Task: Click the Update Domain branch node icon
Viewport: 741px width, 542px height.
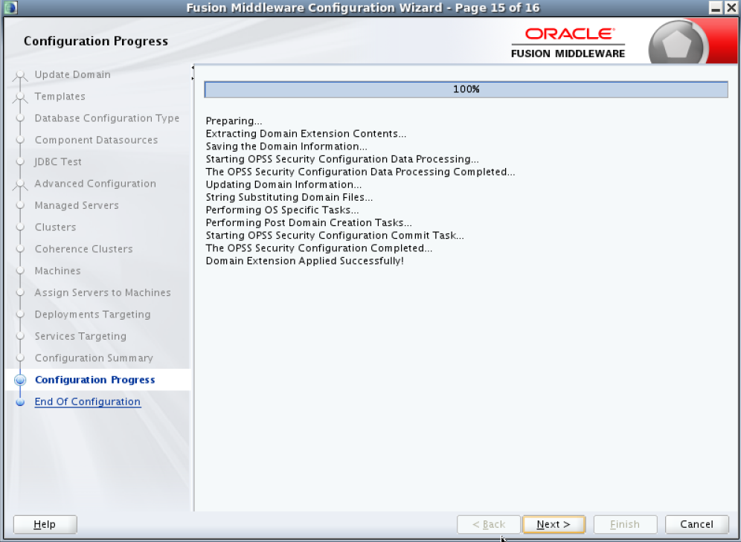Action: tap(20, 76)
